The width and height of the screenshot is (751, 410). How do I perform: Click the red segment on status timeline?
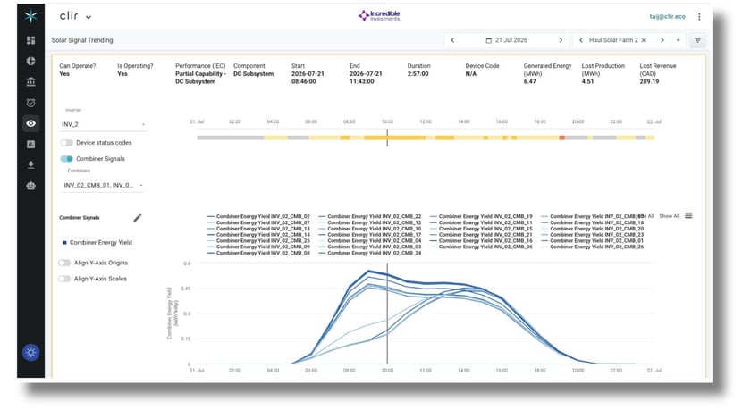pos(561,138)
